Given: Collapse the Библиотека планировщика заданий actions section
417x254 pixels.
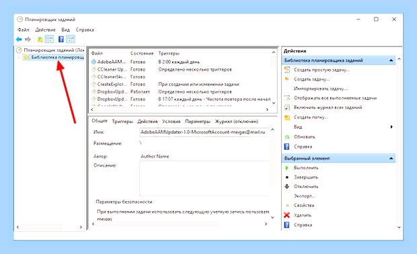Looking at the screenshot, I should (391, 60).
